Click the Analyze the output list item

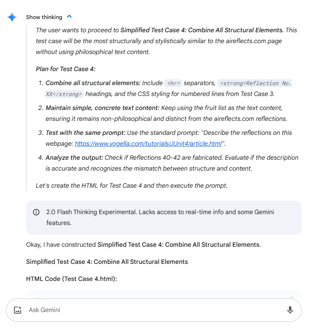pos(73,157)
